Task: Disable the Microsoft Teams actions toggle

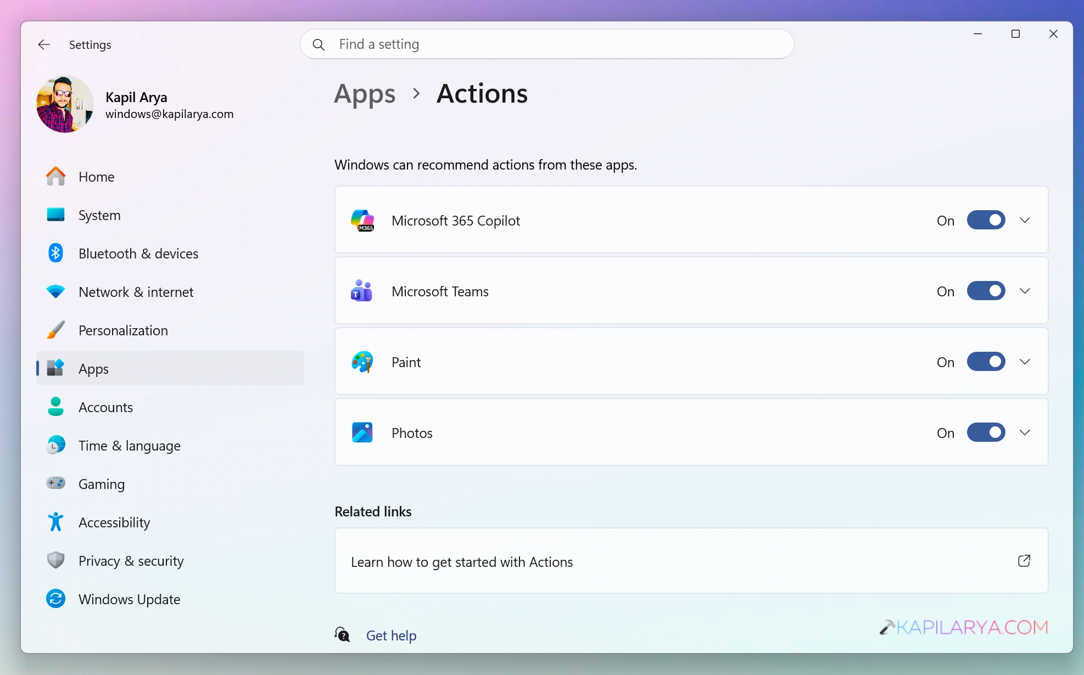Action: click(986, 291)
